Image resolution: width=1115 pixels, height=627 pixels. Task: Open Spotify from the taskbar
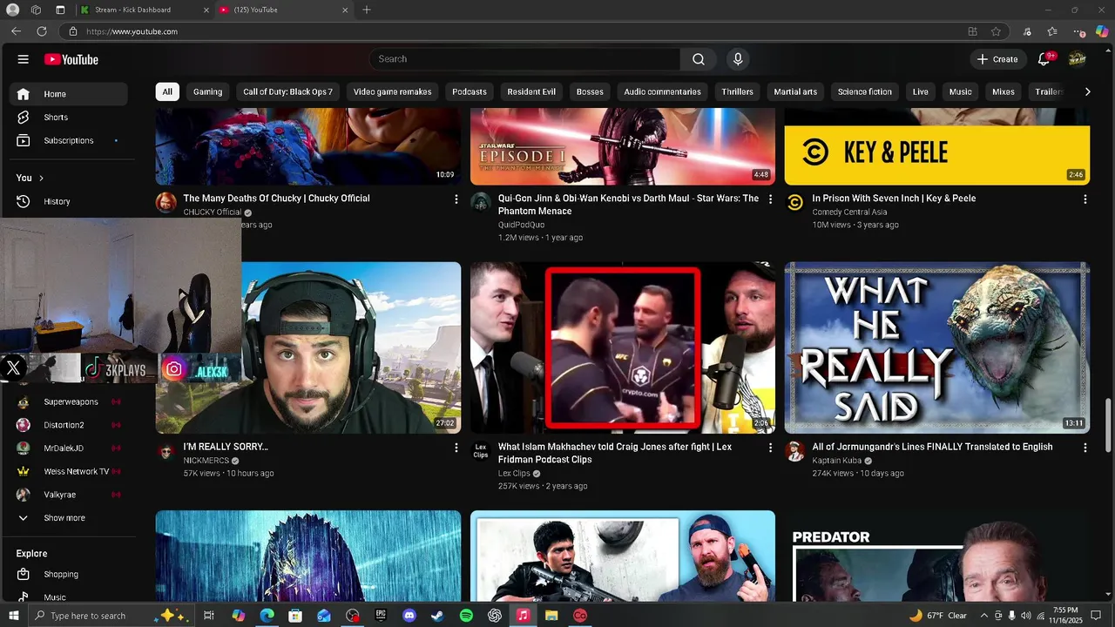point(466,616)
